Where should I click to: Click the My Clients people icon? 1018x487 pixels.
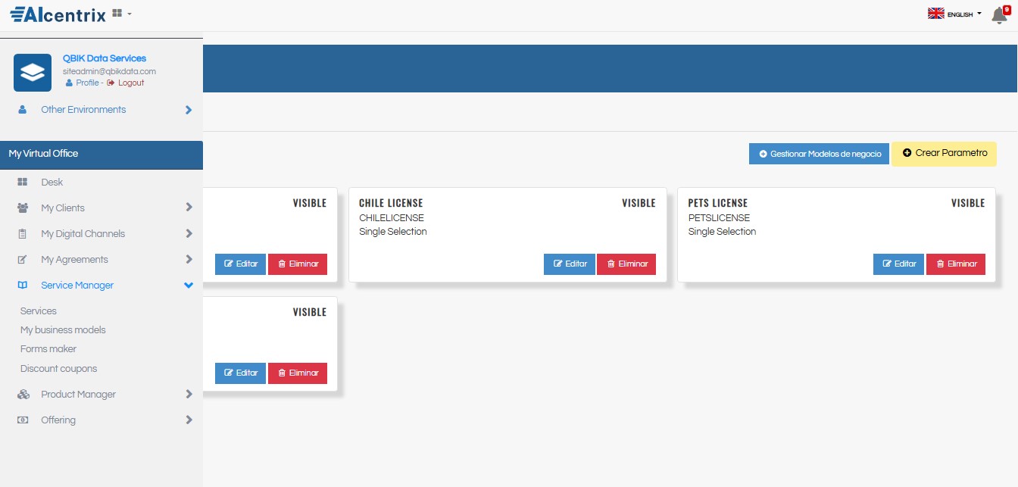pyautogui.click(x=23, y=208)
